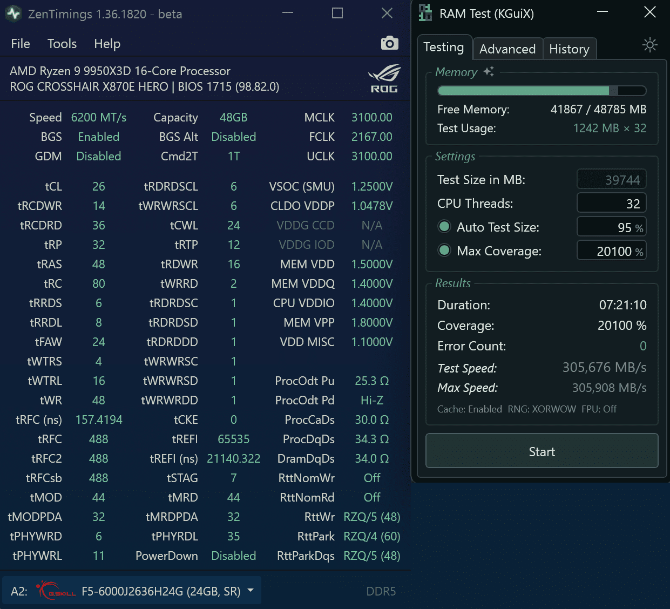Screen dimensions: 670x609
Task: Click the tRCDRD value 36
Action: pos(99,225)
